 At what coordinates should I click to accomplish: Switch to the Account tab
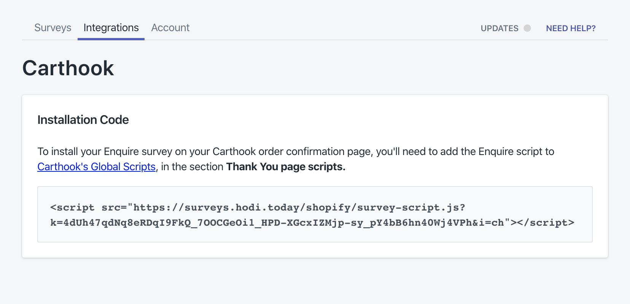[170, 28]
